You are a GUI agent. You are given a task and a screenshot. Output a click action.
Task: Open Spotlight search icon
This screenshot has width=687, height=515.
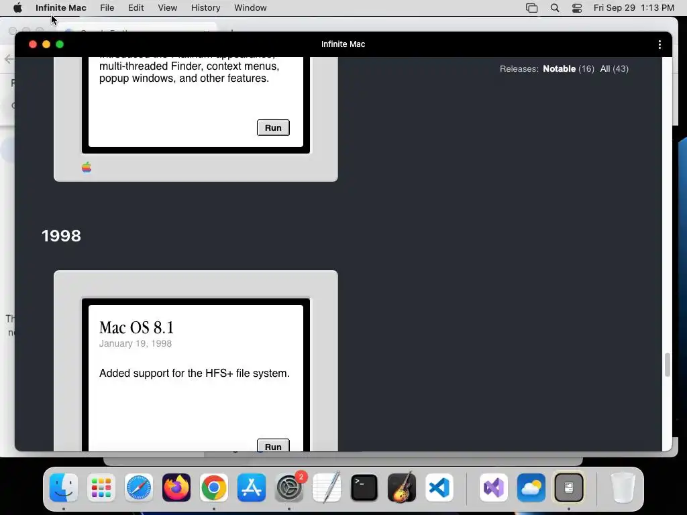click(555, 8)
